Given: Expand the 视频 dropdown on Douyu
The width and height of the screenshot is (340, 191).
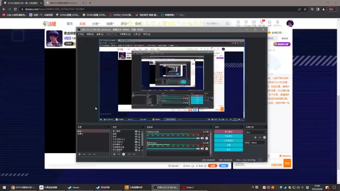Looking at the screenshot, I should [110, 24].
